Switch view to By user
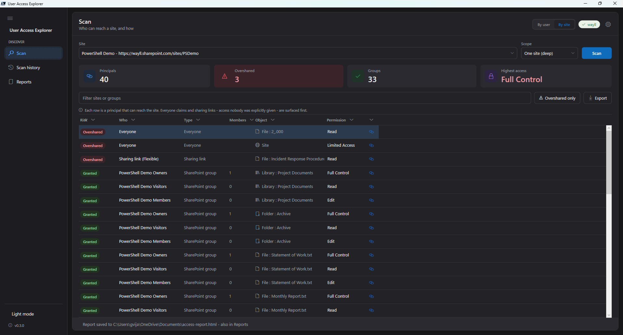Viewport: 623px width, 335px height. tap(544, 25)
